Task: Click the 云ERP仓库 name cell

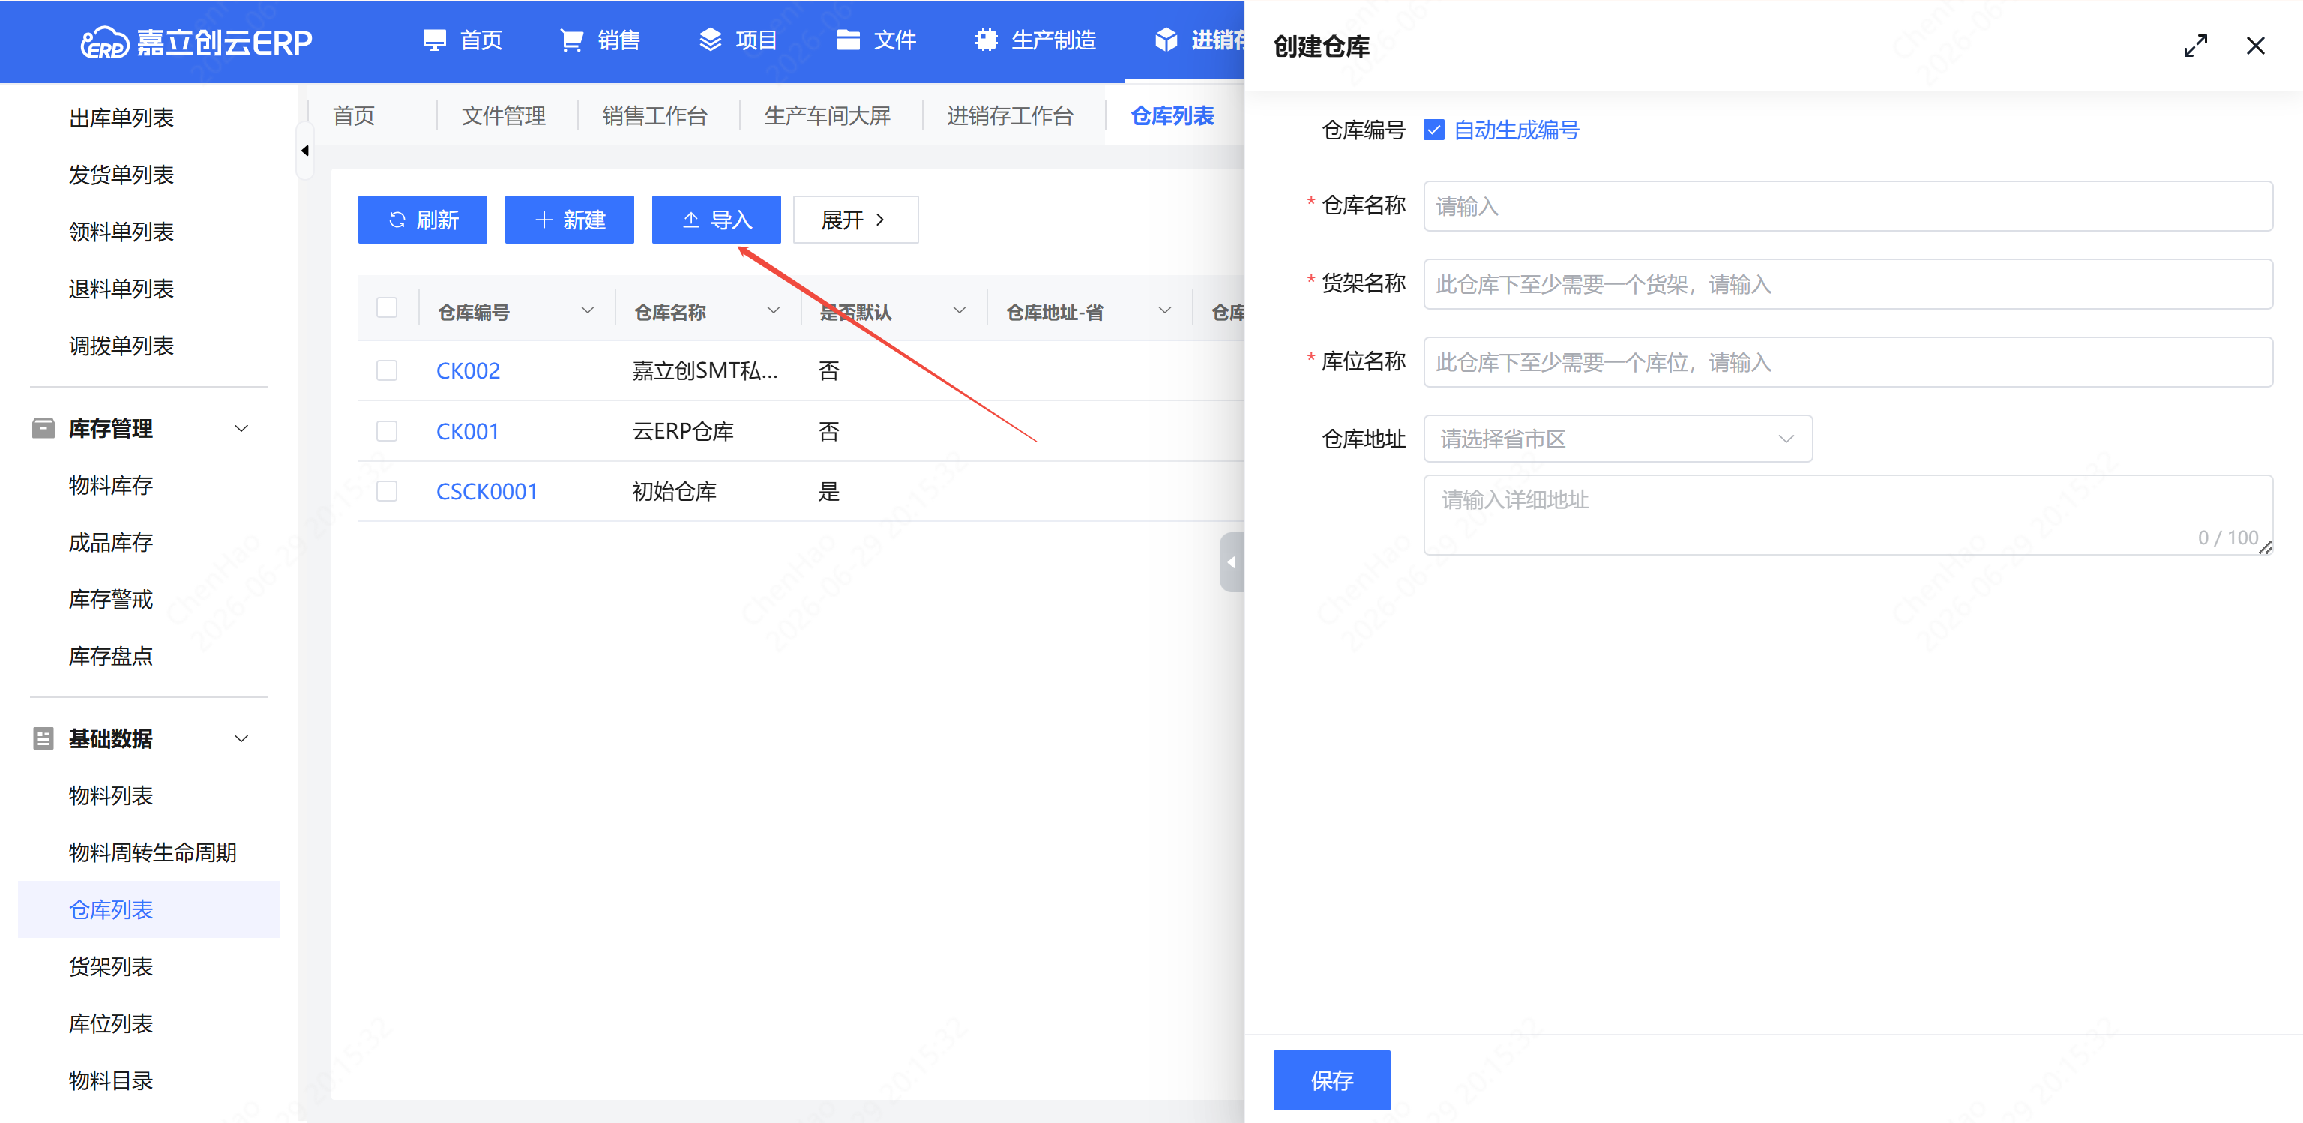Action: (x=683, y=431)
